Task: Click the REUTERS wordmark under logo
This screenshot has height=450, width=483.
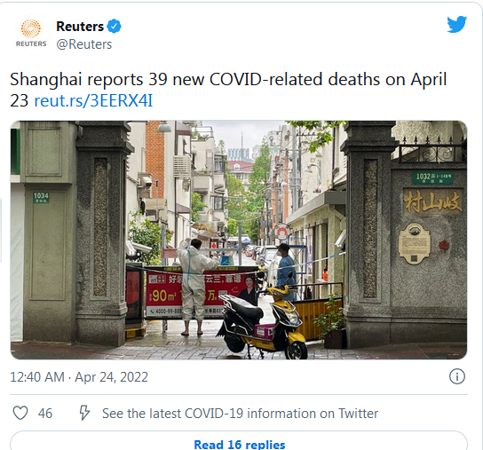Action: [x=31, y=43]
